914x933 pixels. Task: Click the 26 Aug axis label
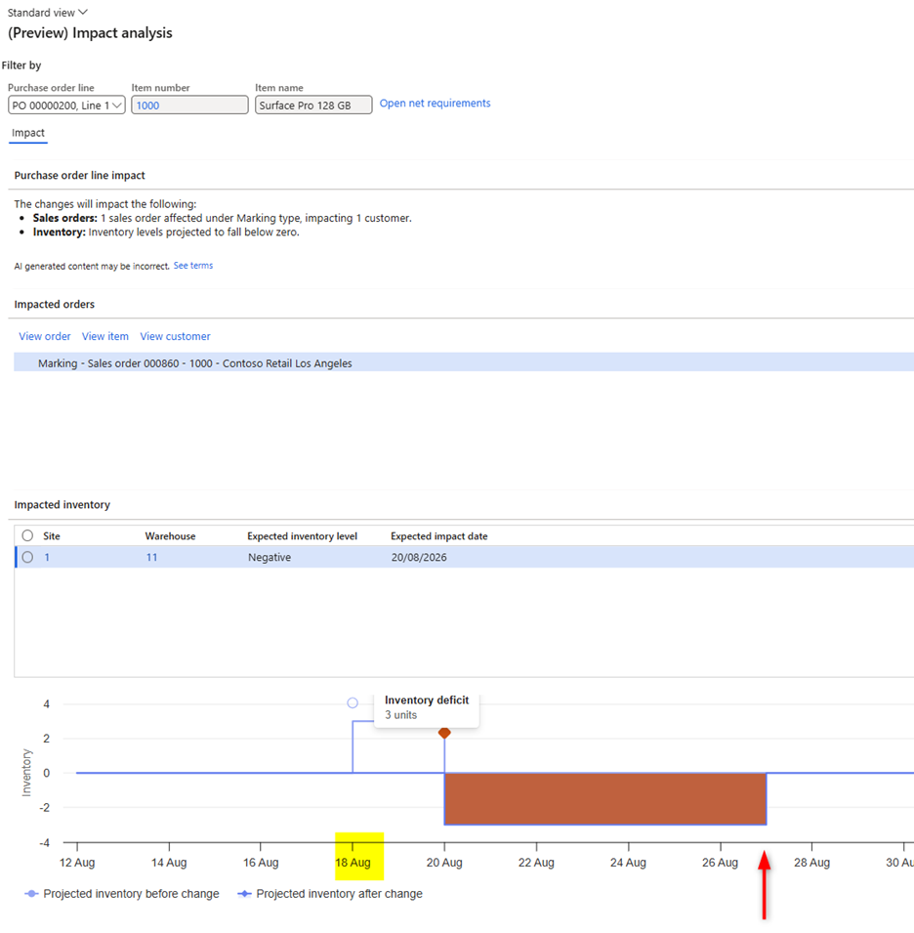720,863
